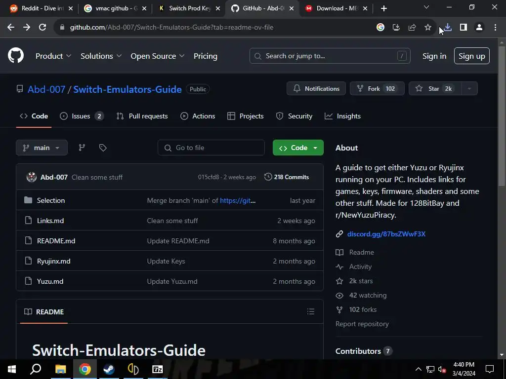Open Chrome tab search chevron
Viewport: 506px width, 379px height.
pos(426,7)
